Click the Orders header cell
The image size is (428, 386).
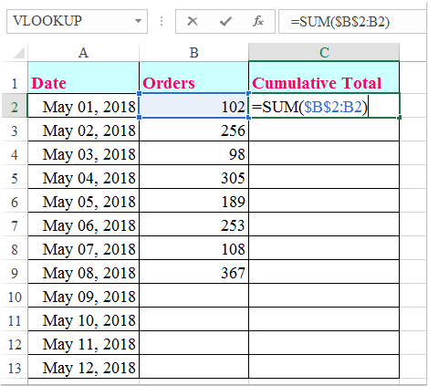(x=193, y=78)
